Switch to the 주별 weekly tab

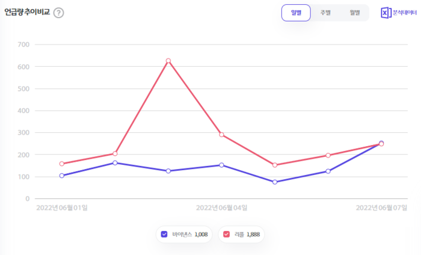pos(325,13)
